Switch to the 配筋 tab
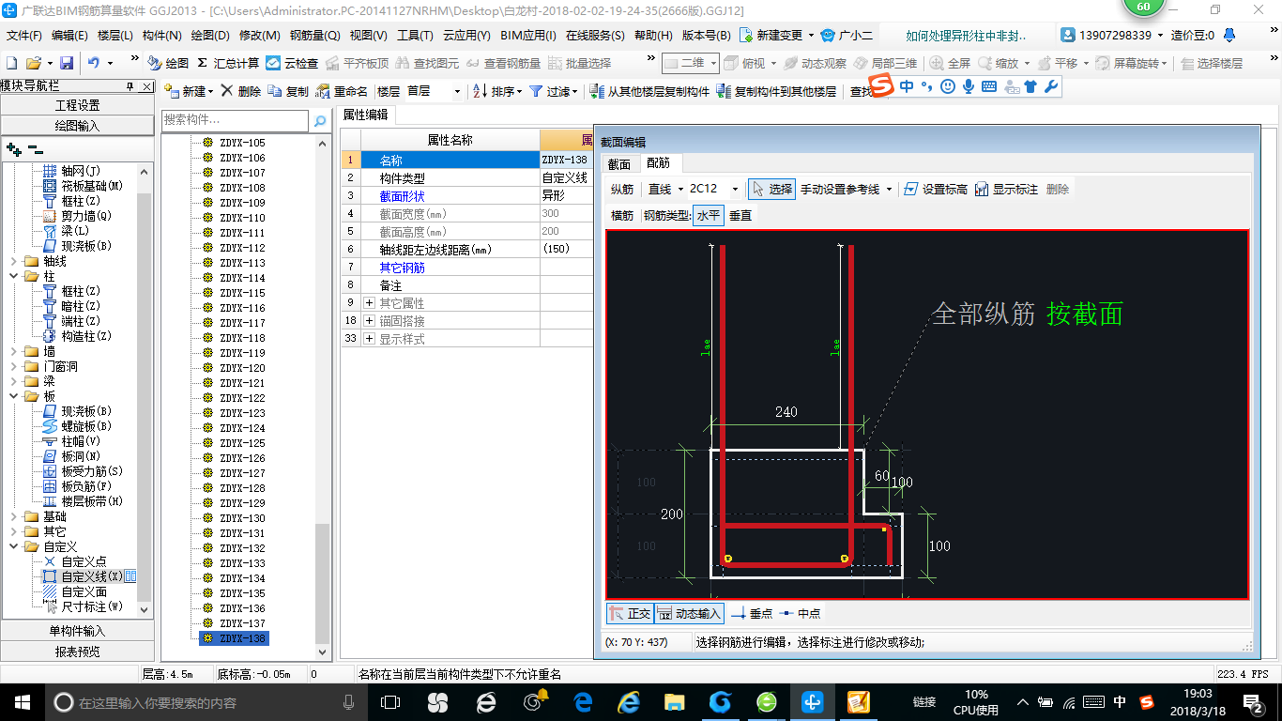1282x721 pixels. [x=659, y=163]
